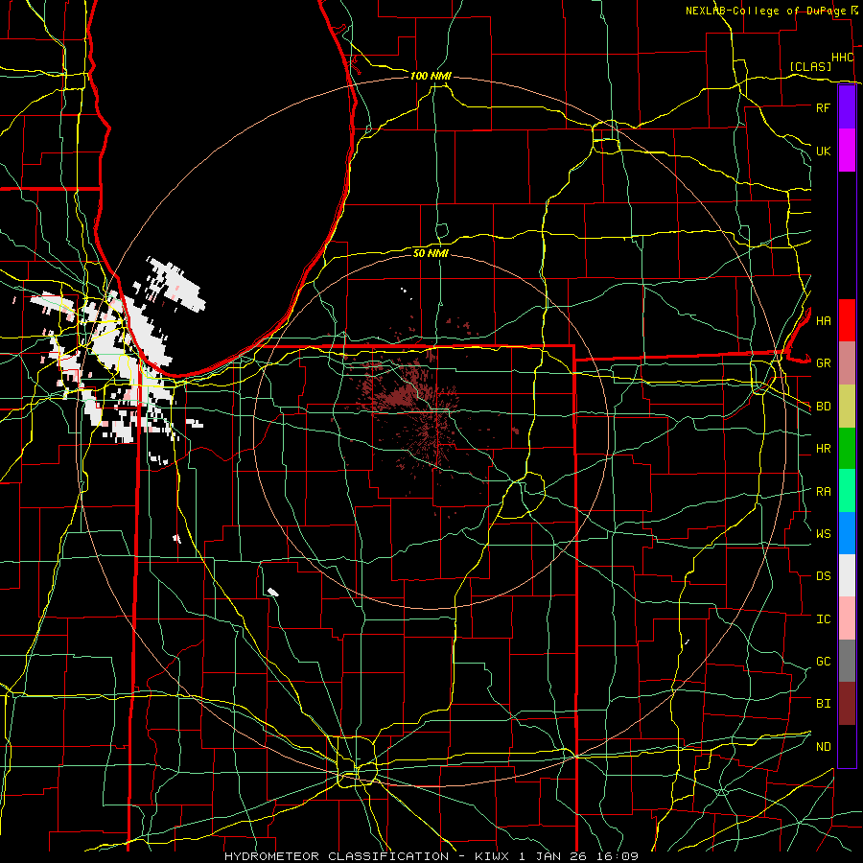Click the '50 NMI' range ring label
Viewport: 863px width, 863px height.
(x=431, y=253)
